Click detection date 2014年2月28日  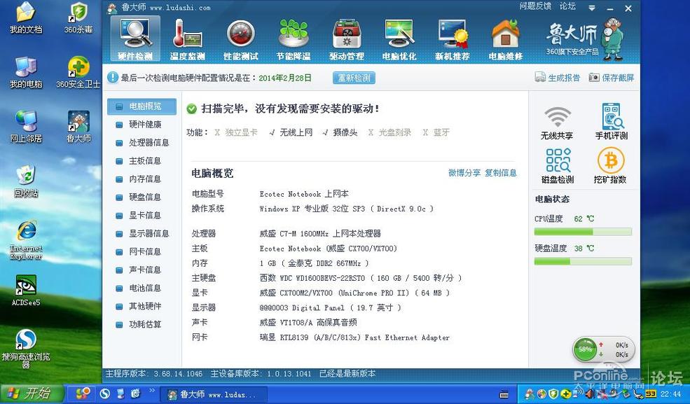click(x=284, y=78)
